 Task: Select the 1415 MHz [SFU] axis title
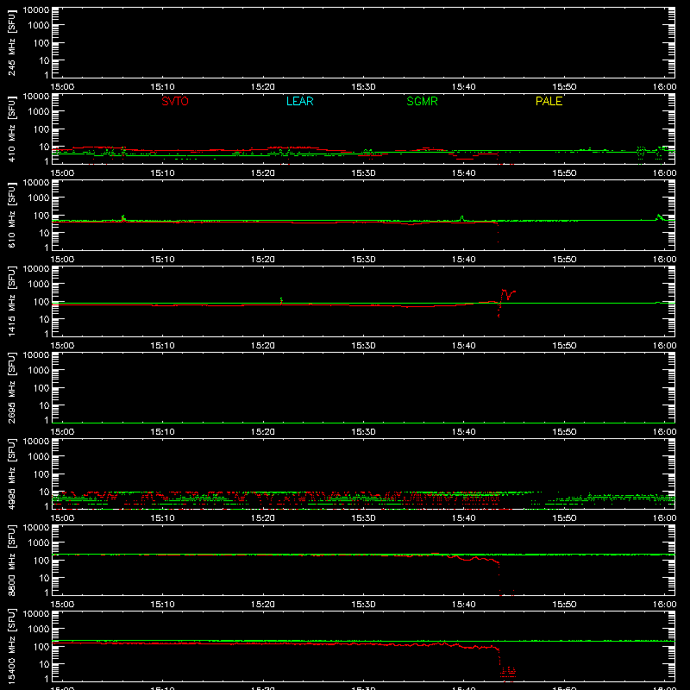click(12, 301)
